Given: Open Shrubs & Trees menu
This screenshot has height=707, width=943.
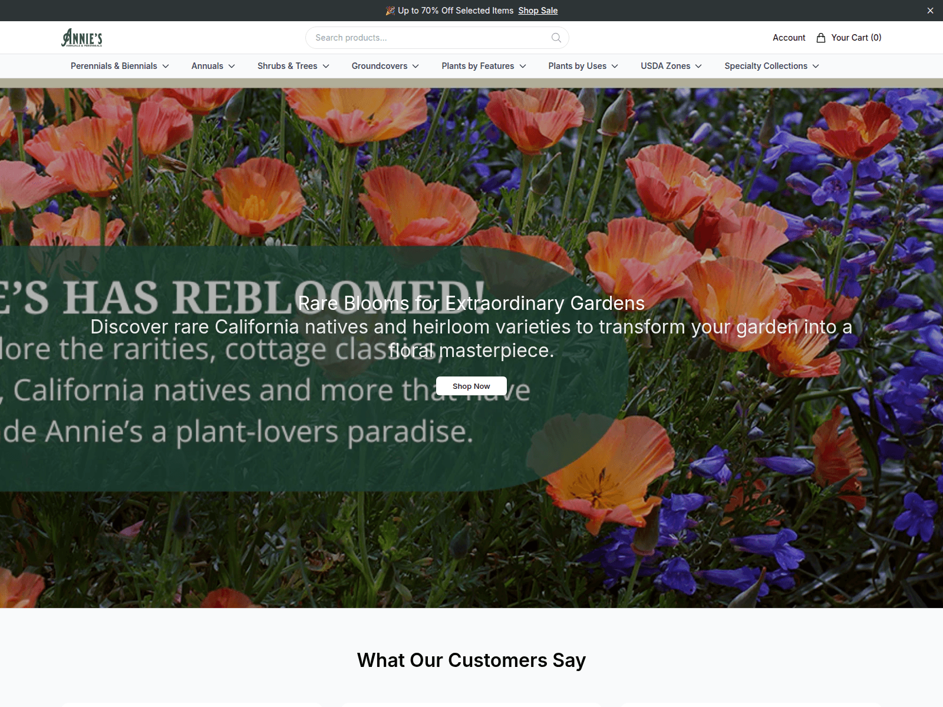Looking at the screenshot, I should pyautogui.click(x=294, y=66).
